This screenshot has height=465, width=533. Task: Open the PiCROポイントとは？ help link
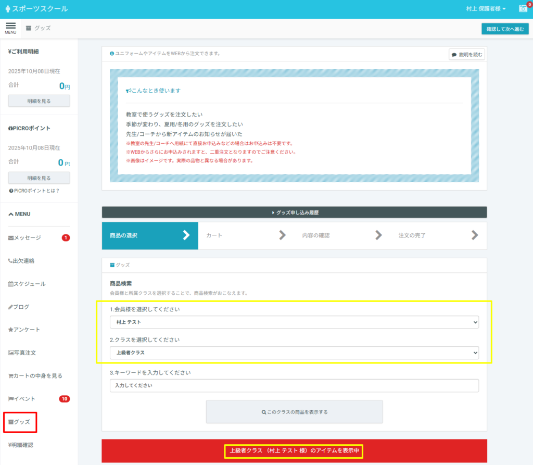(34, 191)
